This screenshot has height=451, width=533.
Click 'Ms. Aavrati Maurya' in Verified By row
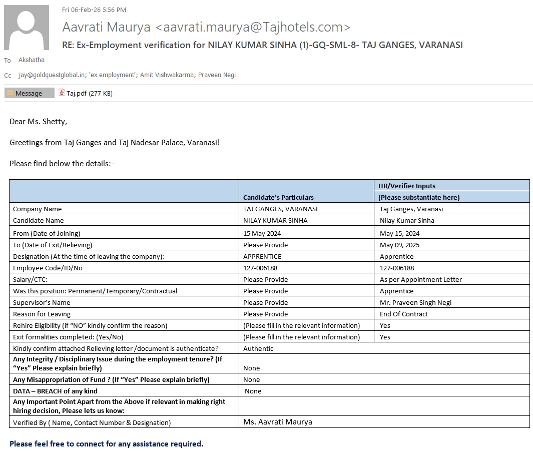pos(278,422)
